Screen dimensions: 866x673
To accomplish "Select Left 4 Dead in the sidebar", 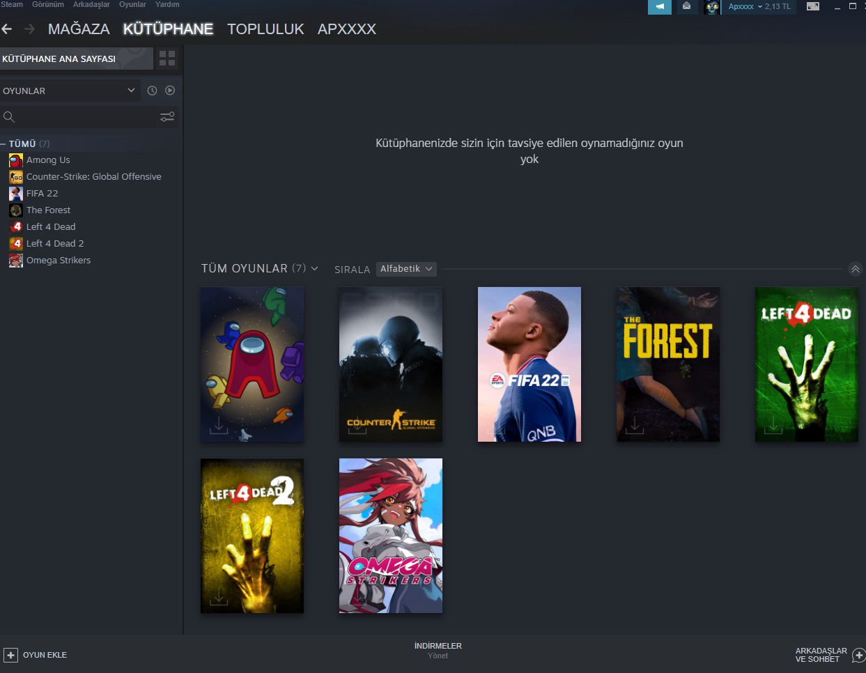I will pyautogui.click(x=51, y=227).
